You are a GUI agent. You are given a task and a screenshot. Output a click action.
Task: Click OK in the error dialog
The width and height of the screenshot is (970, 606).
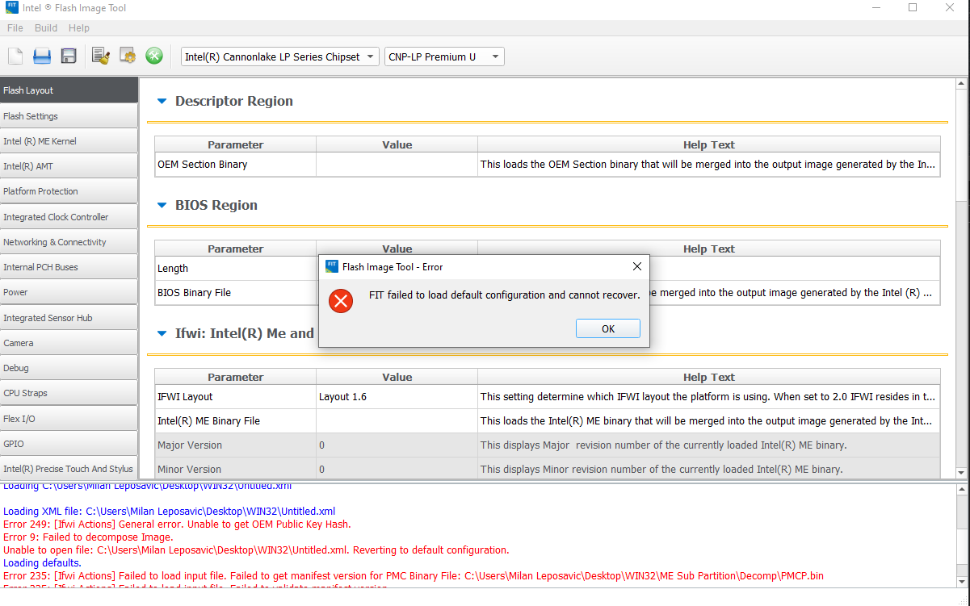click(608, 328)
